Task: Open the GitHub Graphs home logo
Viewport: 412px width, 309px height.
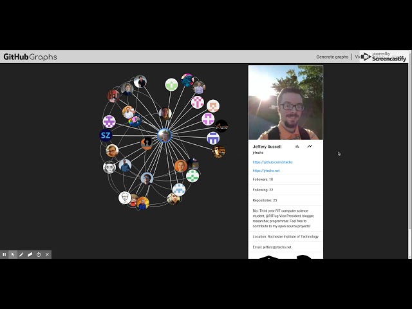Action: [30, 57]
